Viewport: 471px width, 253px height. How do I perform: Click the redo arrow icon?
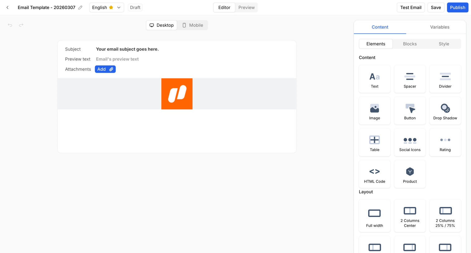tap(21, 25)
